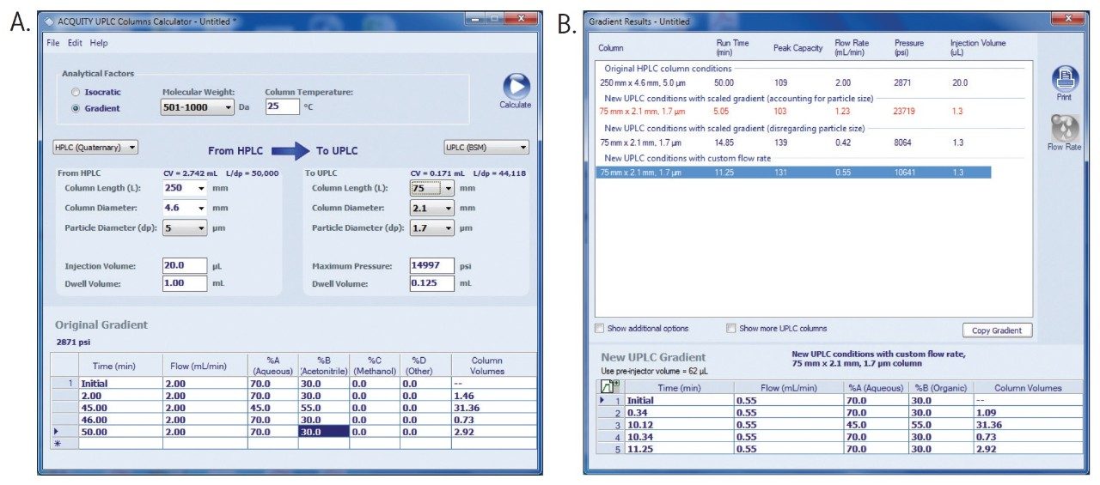Click the Copy Gradient button
This screenshot has width=1100, height=485.
(x=997, y=330)
